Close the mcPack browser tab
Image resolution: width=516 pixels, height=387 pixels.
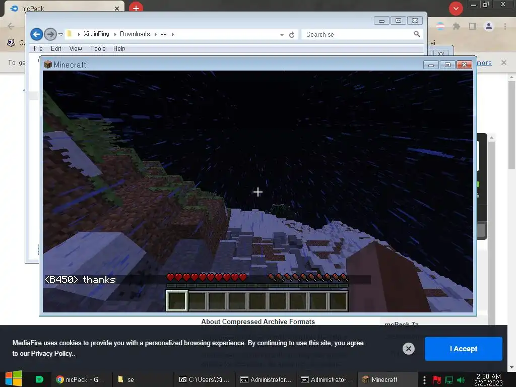click(x=117, y=9)
